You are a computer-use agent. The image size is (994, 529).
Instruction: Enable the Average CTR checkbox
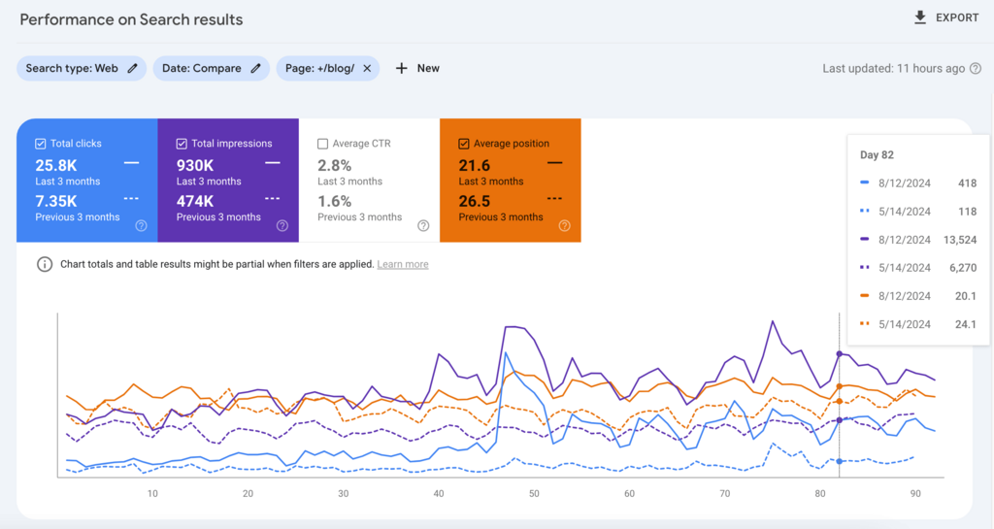[323, 144]
